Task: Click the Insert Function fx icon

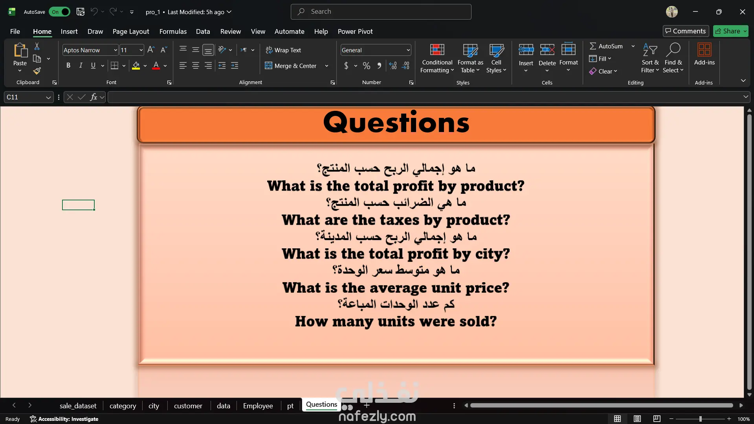Action: click(x=94, y=97)
